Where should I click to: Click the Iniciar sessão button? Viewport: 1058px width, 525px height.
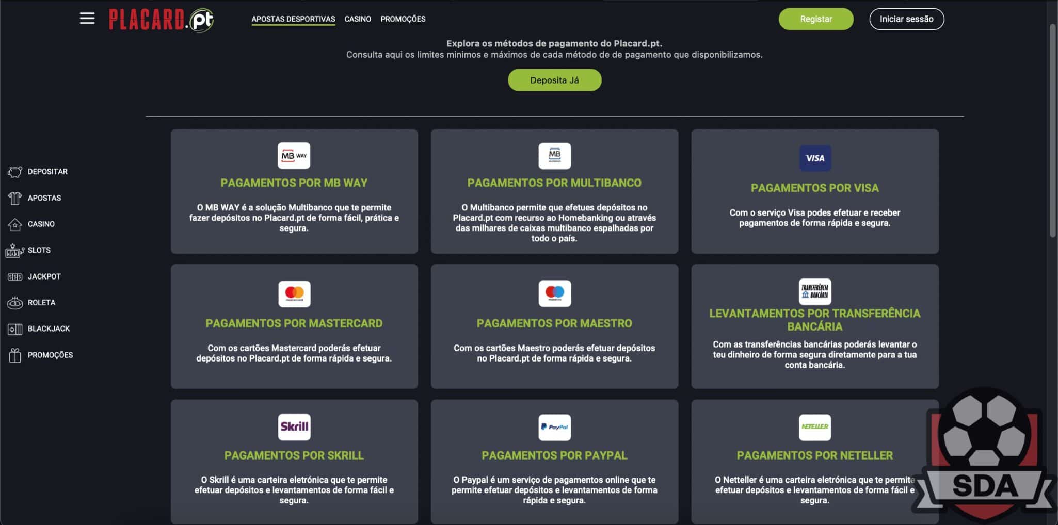click(906, 19)
